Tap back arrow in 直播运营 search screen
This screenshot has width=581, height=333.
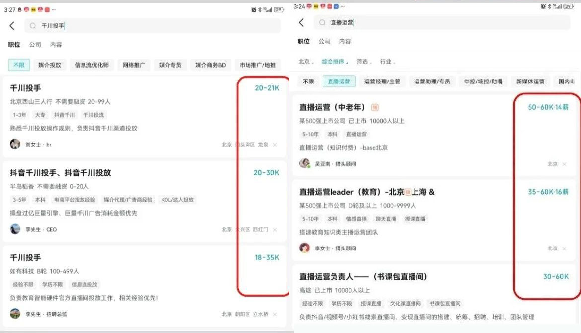[x=301, y=23]
